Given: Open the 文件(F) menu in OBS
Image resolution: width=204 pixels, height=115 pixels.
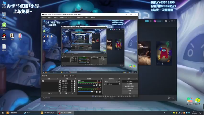Looking at the screenshot, I should pyautogui.click(x=44, y=17).
